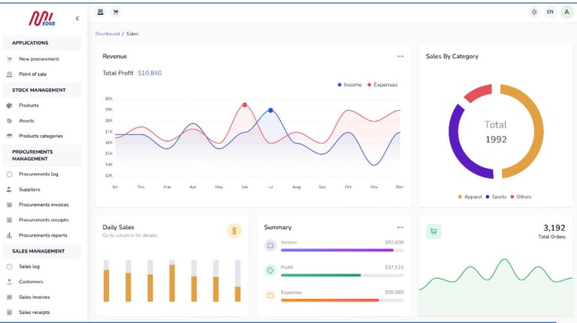Open Products in stock management
The height and width of the screenshot is (323, 577).
[29, 106]
